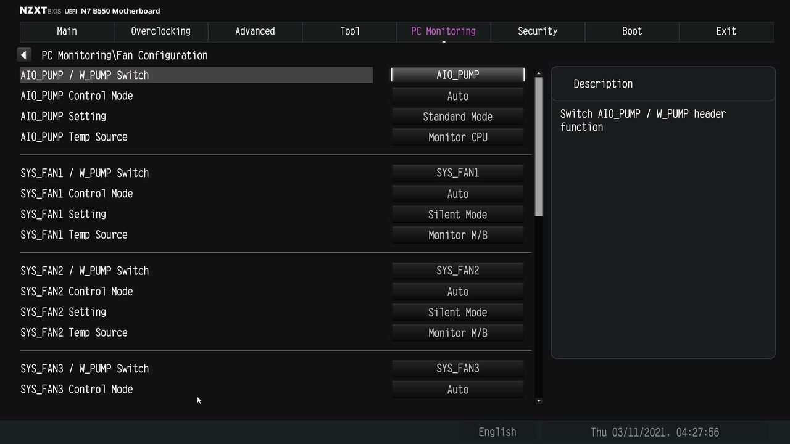Select the SYS_FAN2 Temp Source label
This screenshot has height=444, width=790.
(74, 333)
